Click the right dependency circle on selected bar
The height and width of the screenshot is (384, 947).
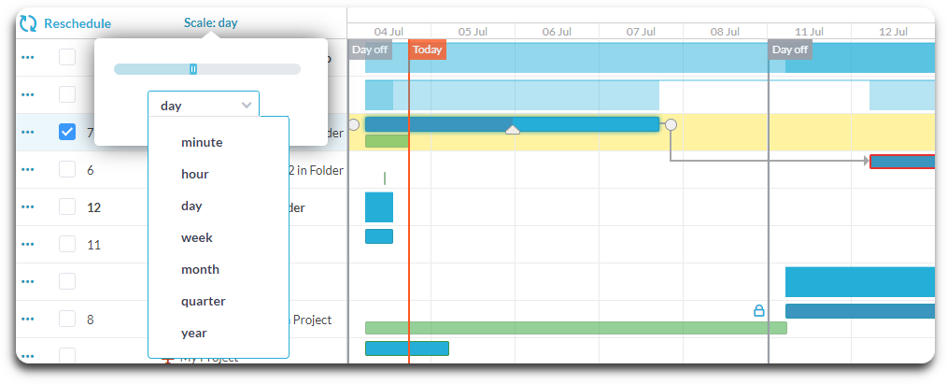tap(671, 124)
